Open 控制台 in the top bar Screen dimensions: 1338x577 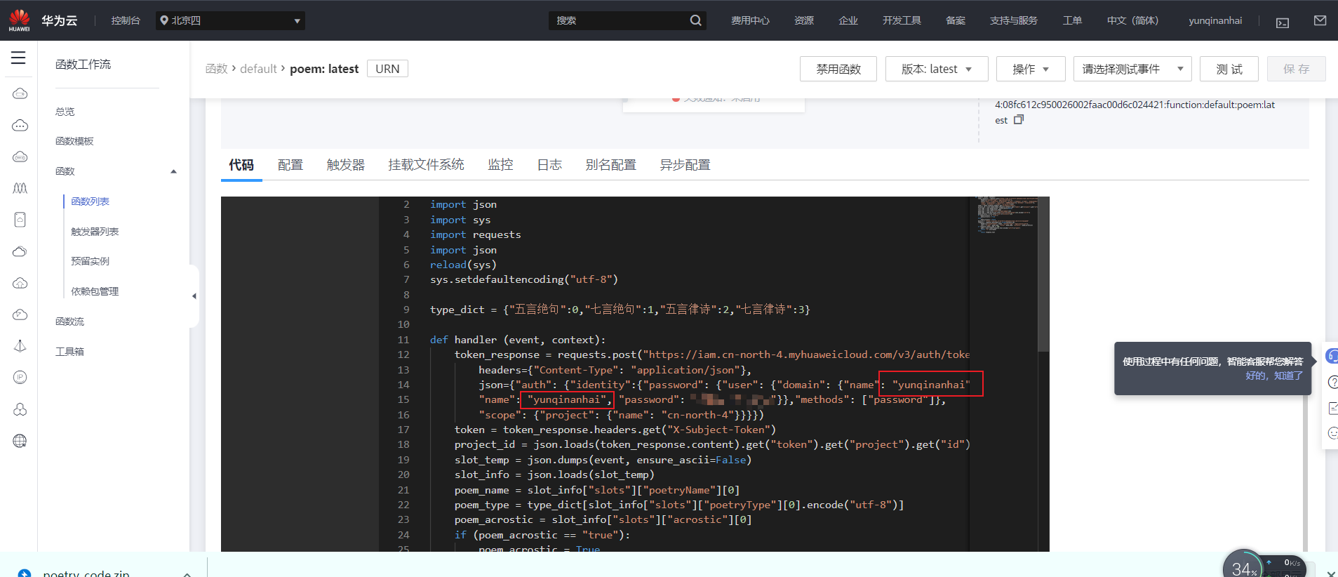126,20
